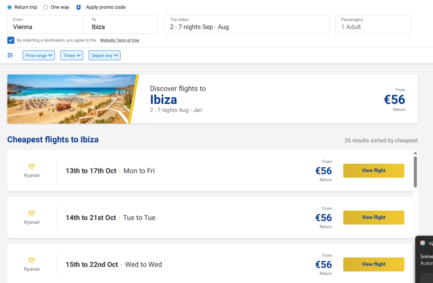View flight for 14th to 21st Oct
The height and width of the screenshot is (283, 433).
pyautogui.click(x=373, y=218)
